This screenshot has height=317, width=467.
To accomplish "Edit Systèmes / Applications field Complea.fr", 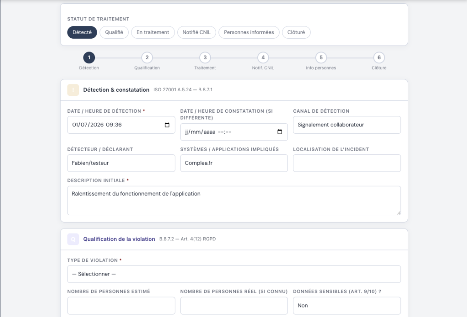I will coord(234,163).
